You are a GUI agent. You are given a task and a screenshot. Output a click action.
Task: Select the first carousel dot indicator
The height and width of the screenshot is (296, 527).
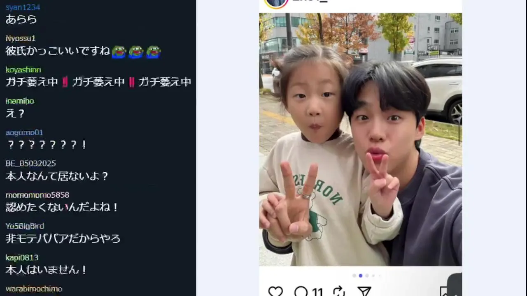pos(354,276)
